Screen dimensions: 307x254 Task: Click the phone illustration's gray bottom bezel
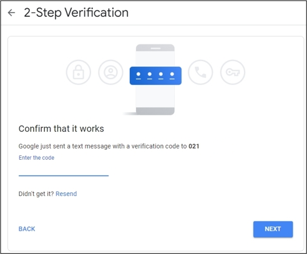(x=155, y=111)
